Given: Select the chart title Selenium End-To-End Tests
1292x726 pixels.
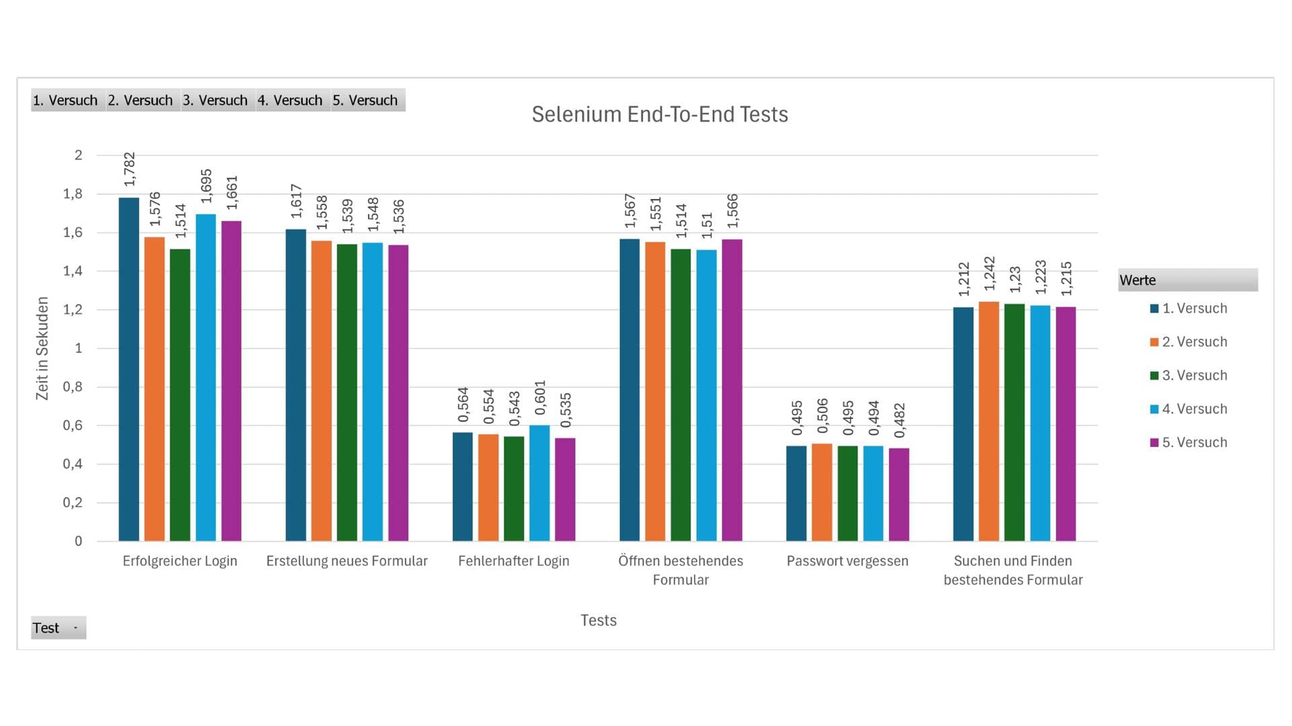Looking at the screenshot, I should [x=659, y=114].
